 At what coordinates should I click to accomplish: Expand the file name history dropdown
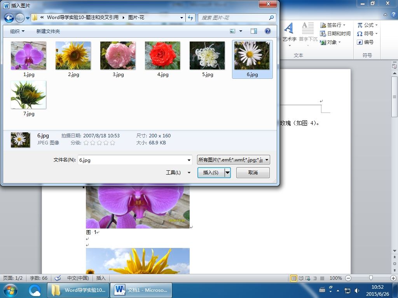click(x=189, y=160)
